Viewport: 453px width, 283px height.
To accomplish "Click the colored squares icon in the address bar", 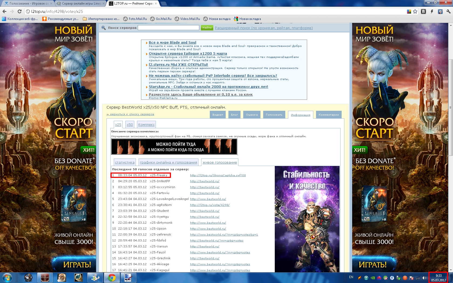I will click(409, 11).
